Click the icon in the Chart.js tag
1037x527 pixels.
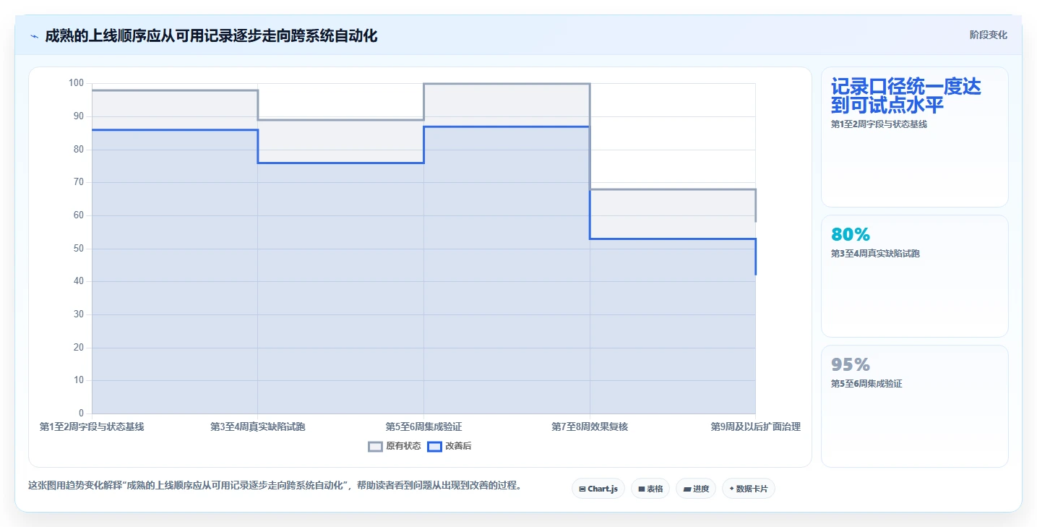[x=582, y=489]
